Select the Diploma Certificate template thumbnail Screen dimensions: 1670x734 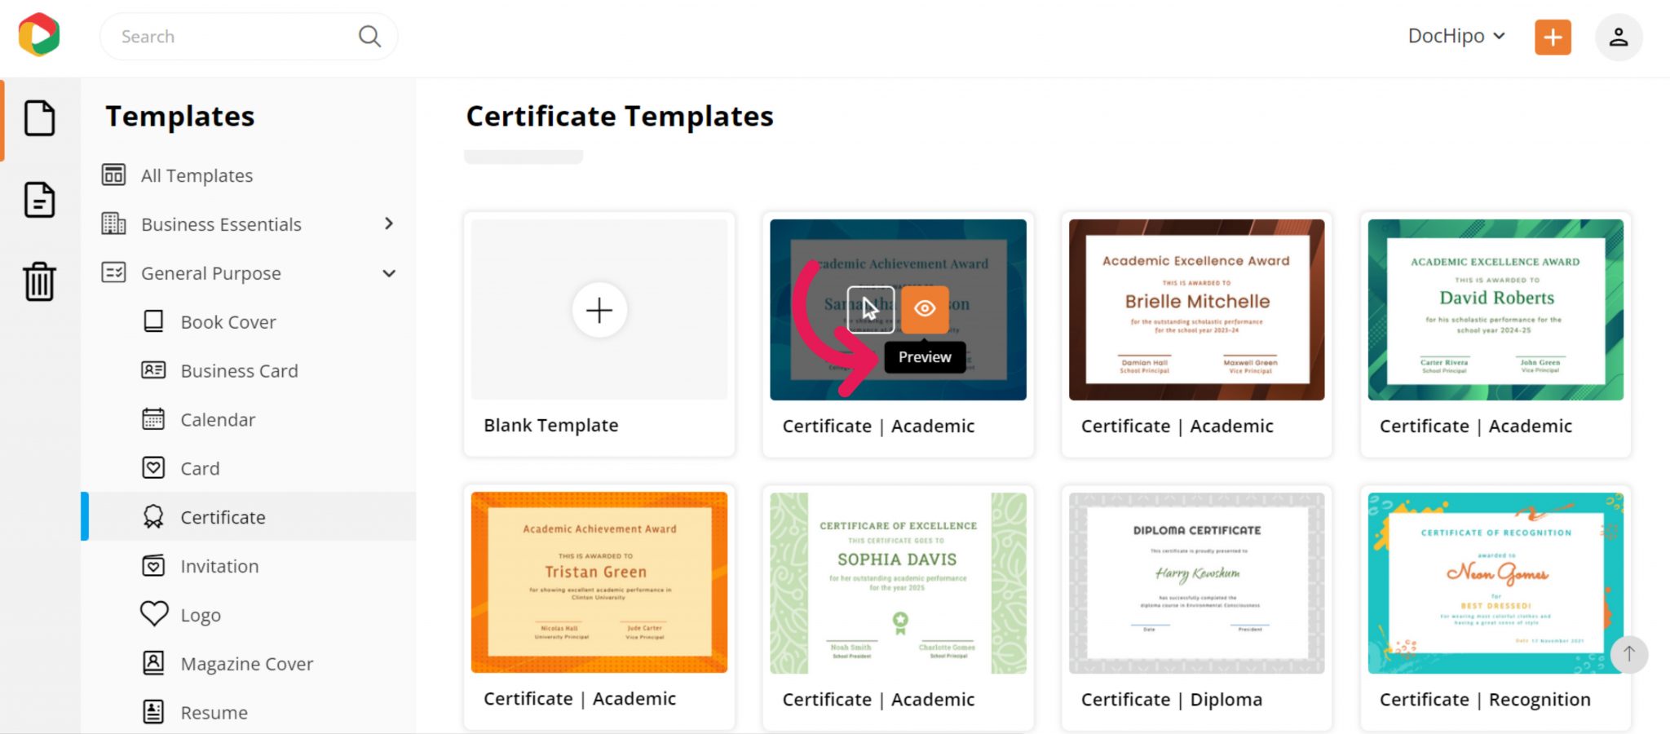pos(1196,582)
